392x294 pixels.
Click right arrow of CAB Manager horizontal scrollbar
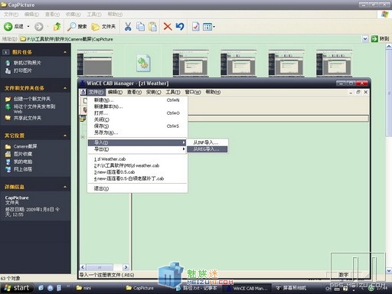[x=126, y=267]
